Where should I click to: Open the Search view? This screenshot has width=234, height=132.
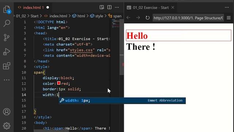7,23
